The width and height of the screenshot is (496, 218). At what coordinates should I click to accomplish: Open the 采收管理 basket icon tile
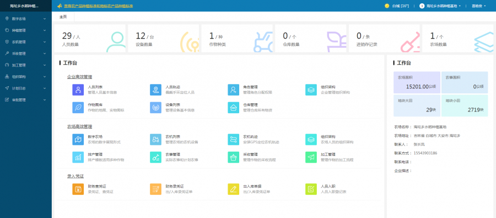pyautogui.click(x=234, y=157)
